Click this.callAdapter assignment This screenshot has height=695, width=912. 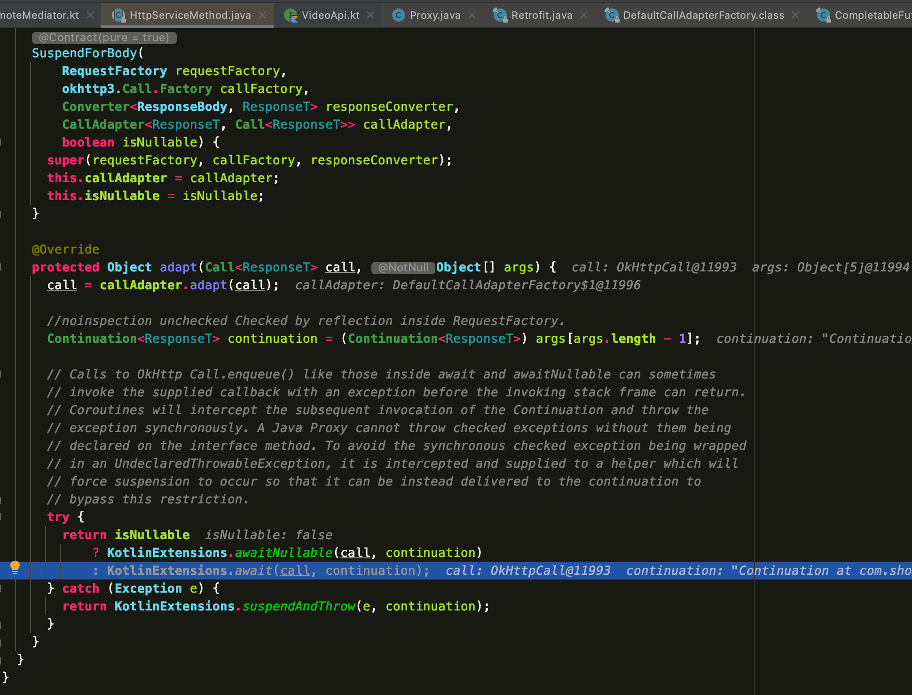163,178
